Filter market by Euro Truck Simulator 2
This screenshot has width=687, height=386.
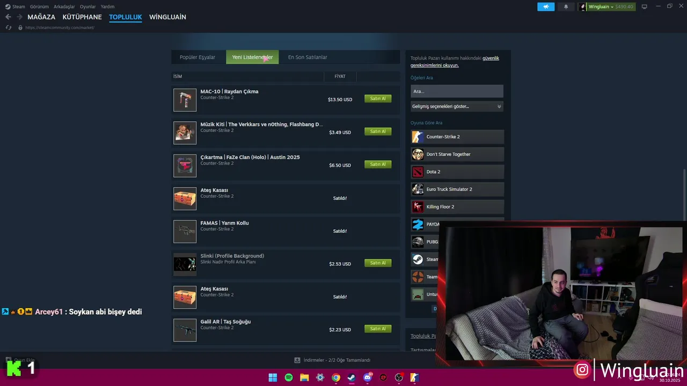pyautogui.click(x=457, y=189)
